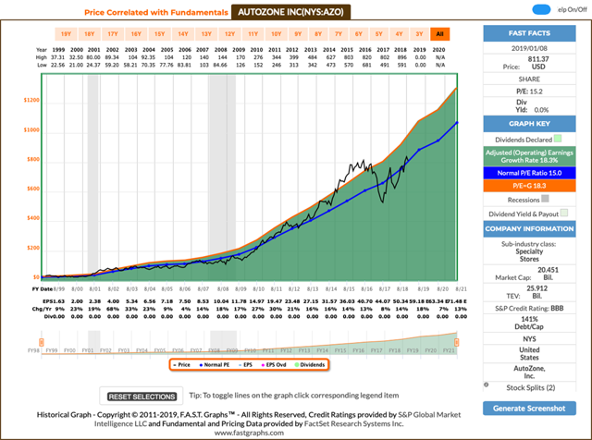Select the 19Y time range tab
Screen dimensions: 592x440
tap(66, 34)
